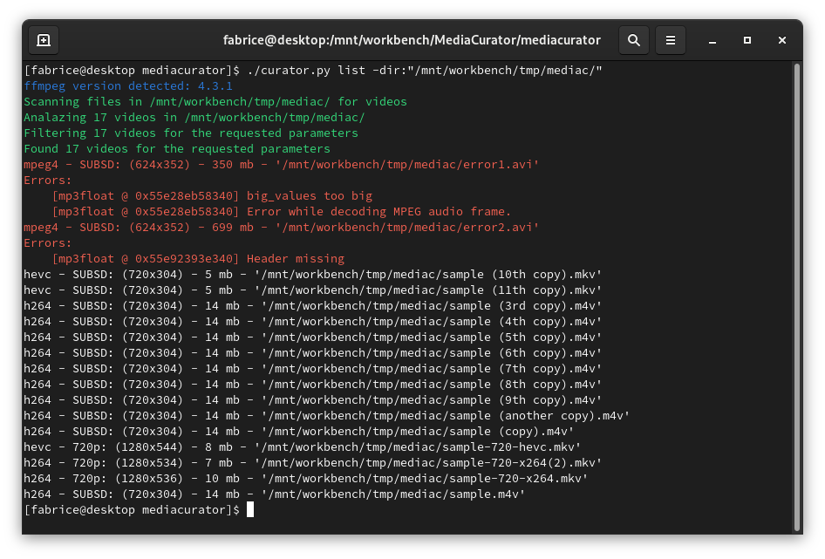
Task: Click the terminal vertical scrollbar
Action: 796,297
